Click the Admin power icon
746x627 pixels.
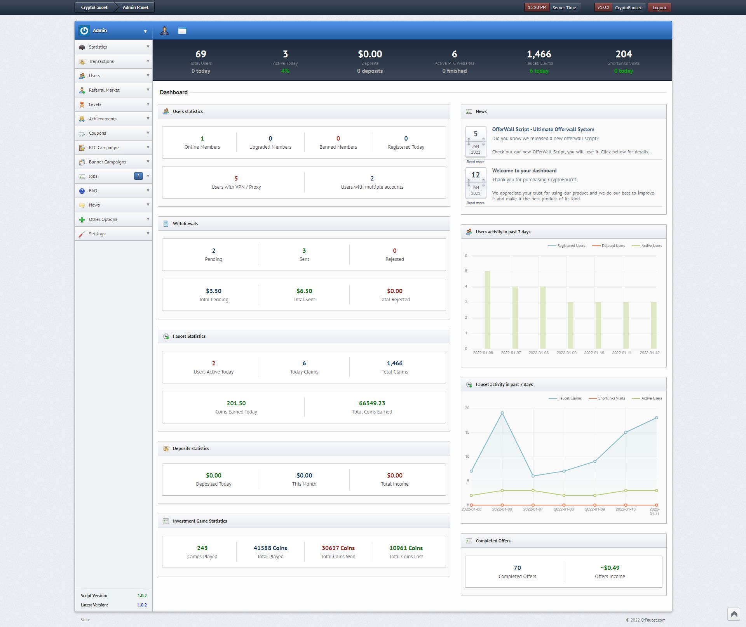(84, 31)
